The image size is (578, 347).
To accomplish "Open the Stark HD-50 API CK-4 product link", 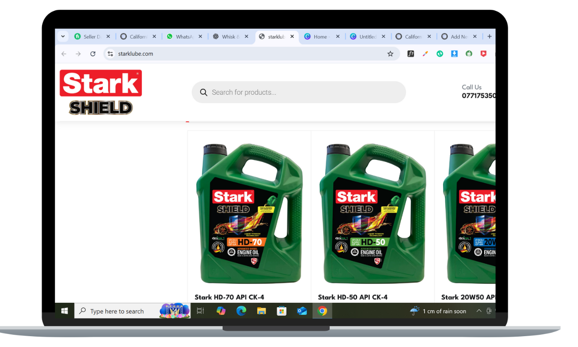I will click(353, 297).
